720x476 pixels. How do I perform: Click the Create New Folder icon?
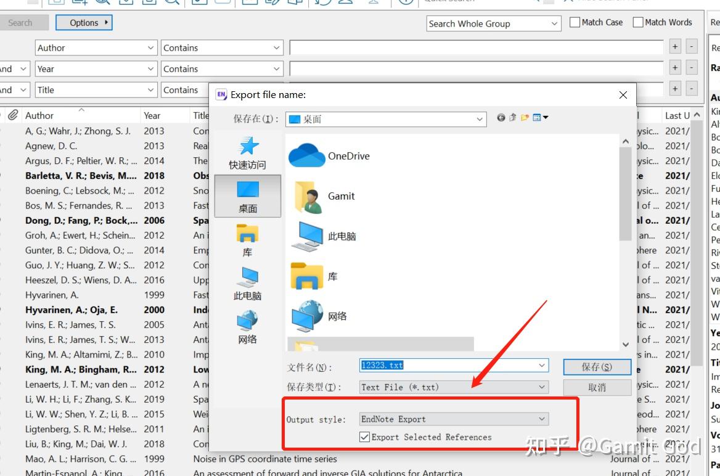[x=523, y=117]
